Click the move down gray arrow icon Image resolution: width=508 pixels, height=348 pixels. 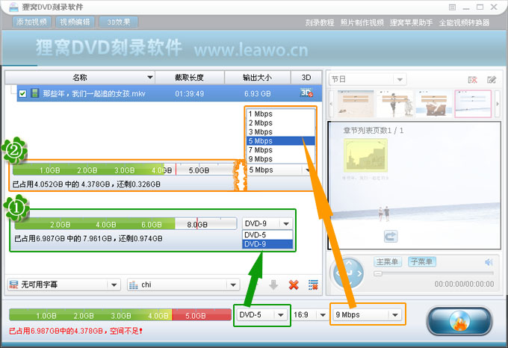pos(273,285)
